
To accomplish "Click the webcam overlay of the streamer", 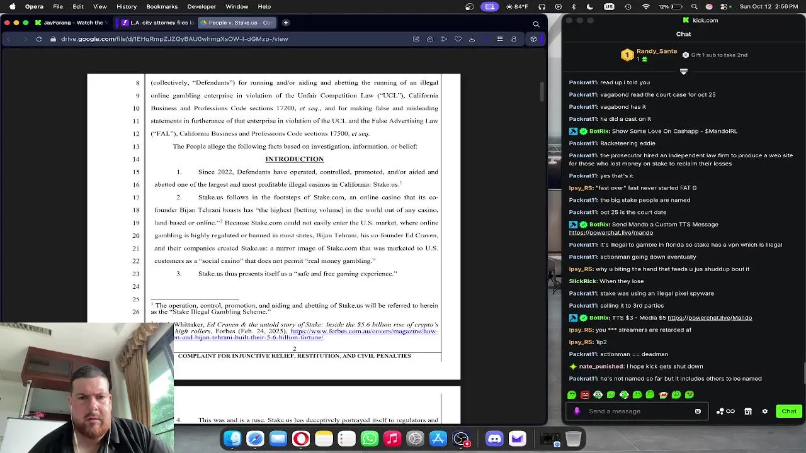I will (87, 388).
